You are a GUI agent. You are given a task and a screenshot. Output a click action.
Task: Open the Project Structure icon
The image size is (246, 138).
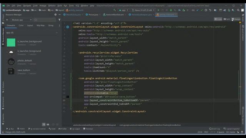tap(215, 10)
